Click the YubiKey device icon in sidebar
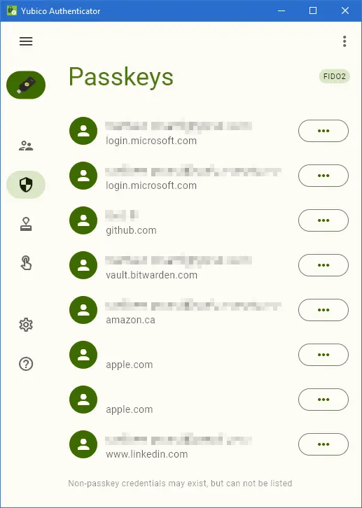 tap(26, 85)
